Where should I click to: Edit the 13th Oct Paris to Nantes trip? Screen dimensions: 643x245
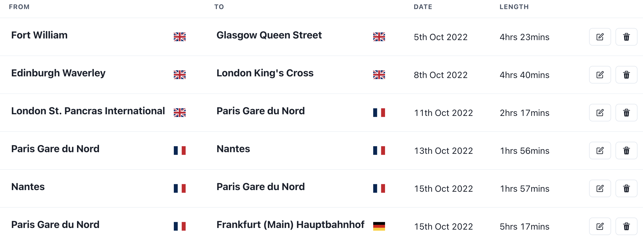click(x=600, y=151)
